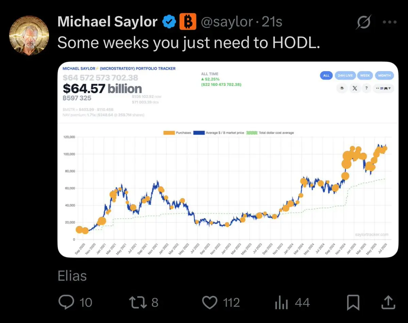Image resolution: width=408 pixels, height=323 pixels.
Task: Like the tweet via the heart icon
Action: point(210,302)
